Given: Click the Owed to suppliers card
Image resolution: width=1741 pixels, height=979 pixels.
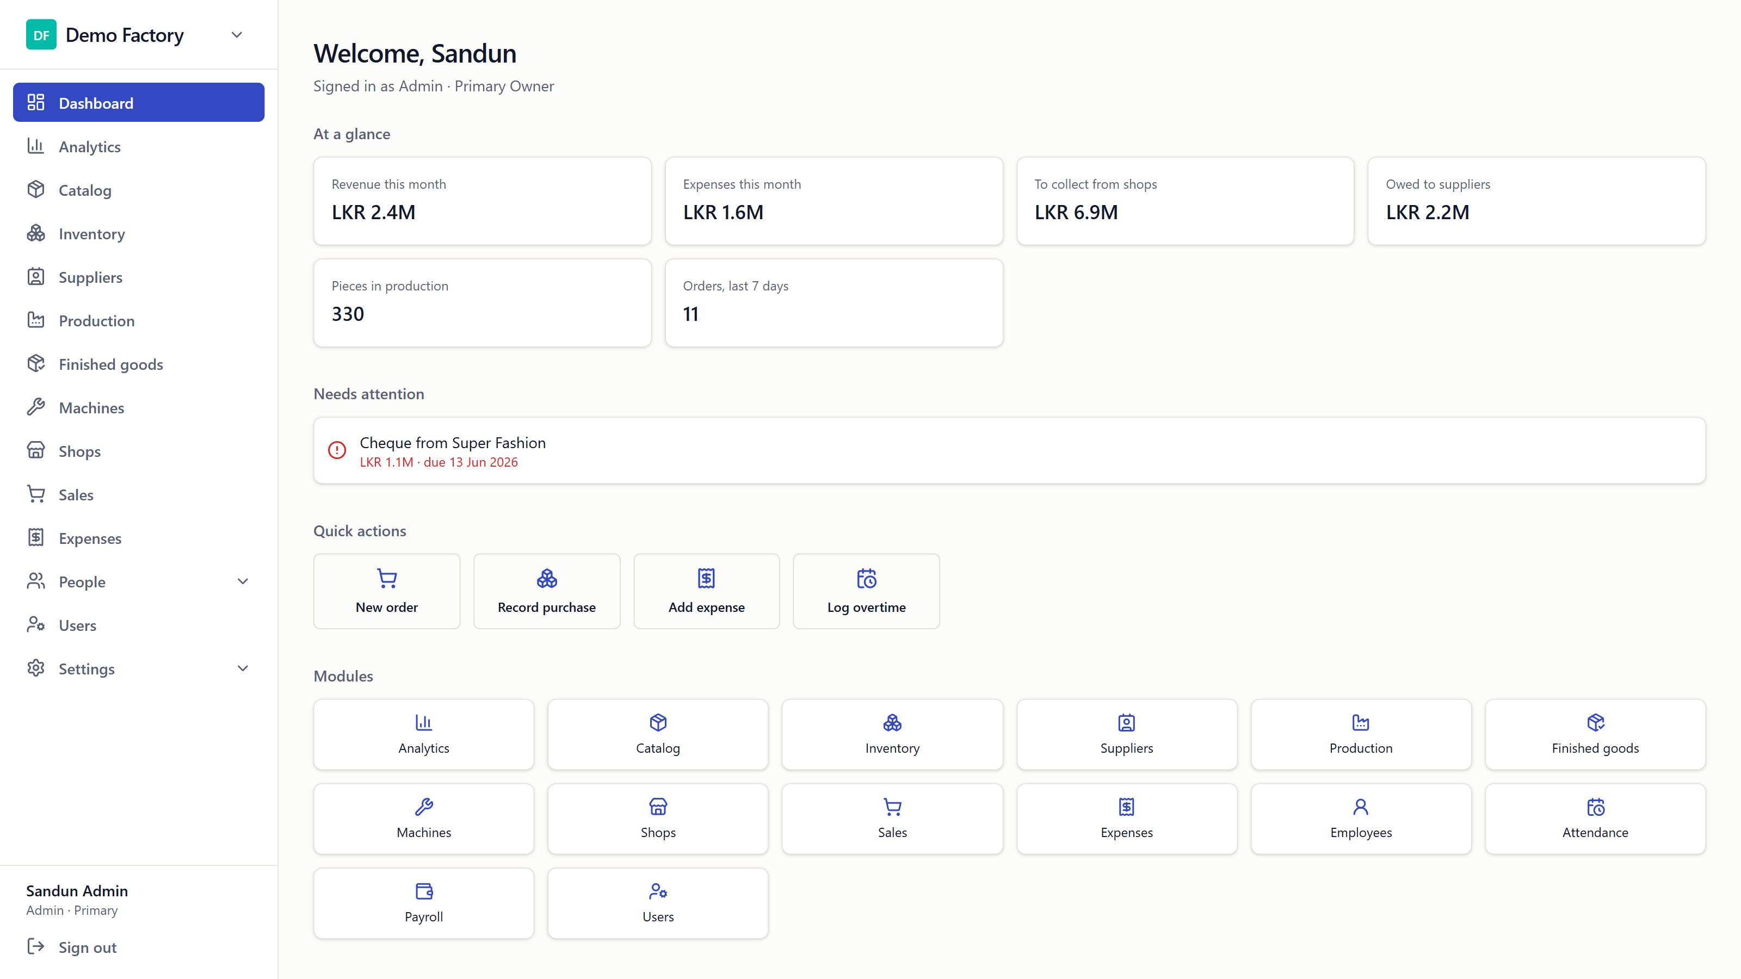Looking at the screenshot, I should point(1536,201).
